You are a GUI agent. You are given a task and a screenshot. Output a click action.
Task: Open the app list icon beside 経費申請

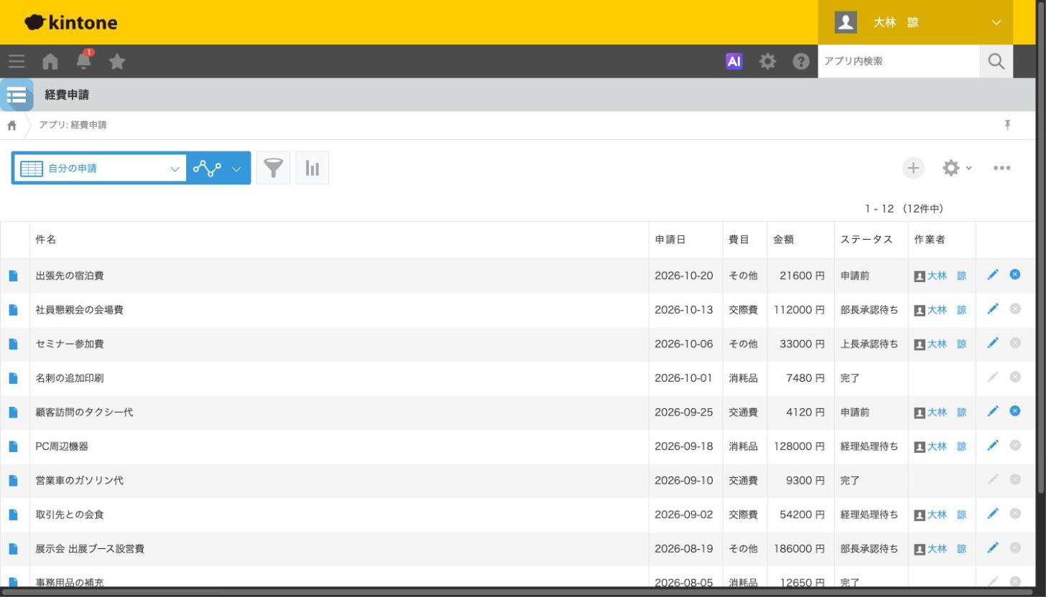(17, 95)
